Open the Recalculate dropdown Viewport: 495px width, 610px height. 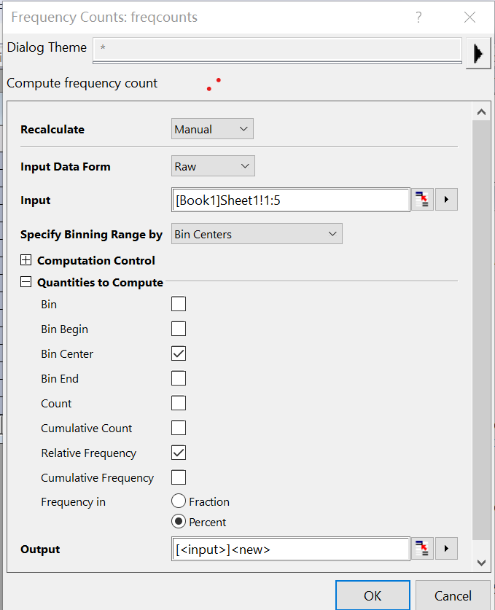pyautogui.click(x=212, y=129)
